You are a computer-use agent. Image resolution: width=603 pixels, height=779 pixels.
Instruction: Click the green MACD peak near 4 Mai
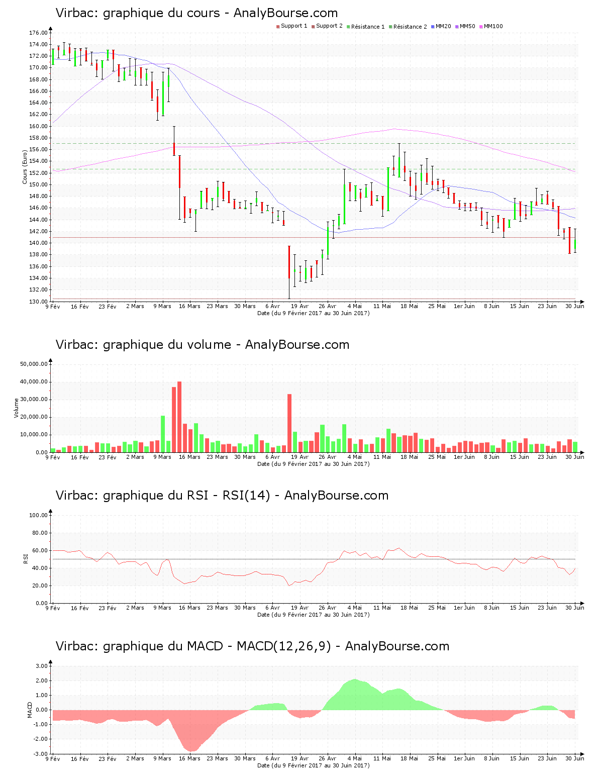click(x=355, y=695)
